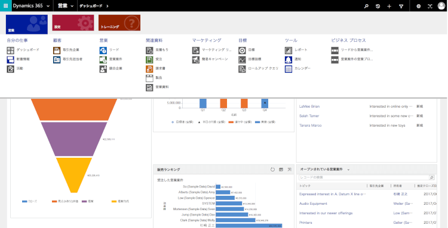
Task: Open ダッシュボード under 自分の仕事
Action: 23,50
